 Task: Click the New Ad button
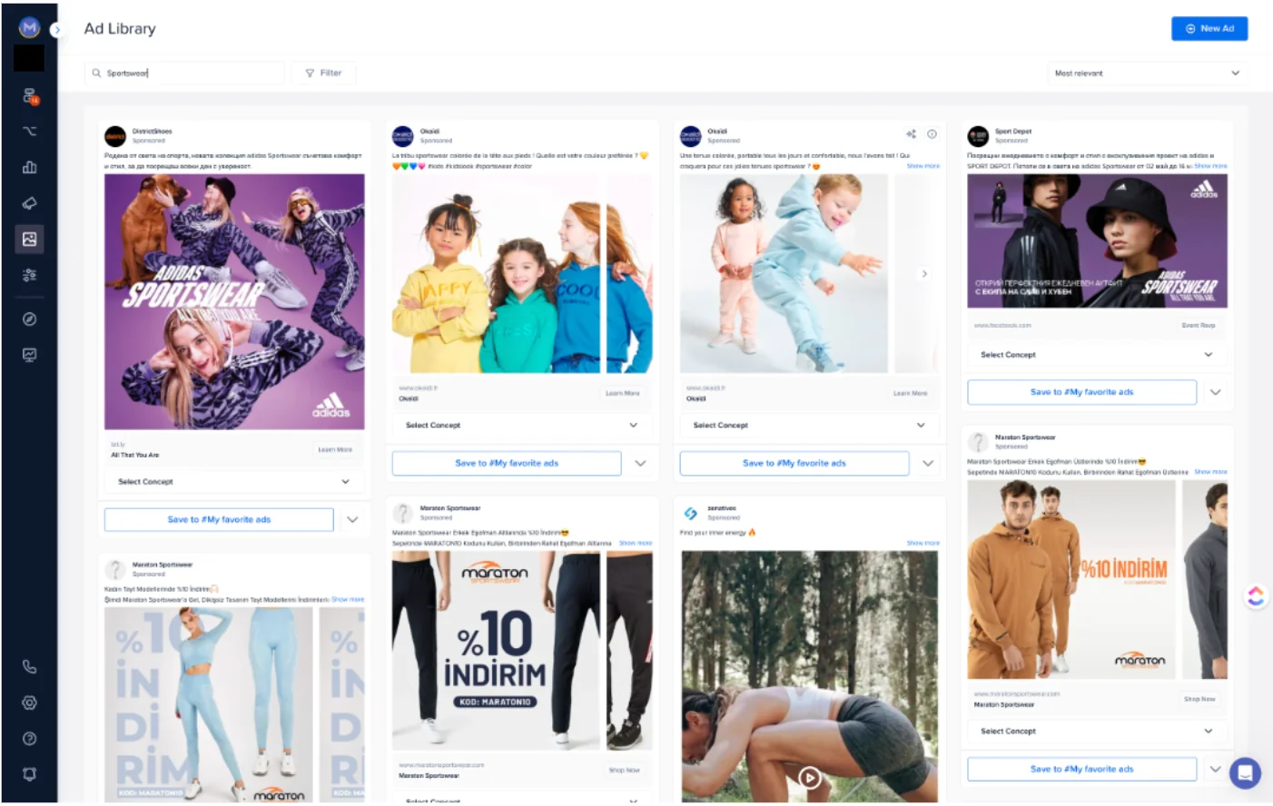coord(1209,28)
